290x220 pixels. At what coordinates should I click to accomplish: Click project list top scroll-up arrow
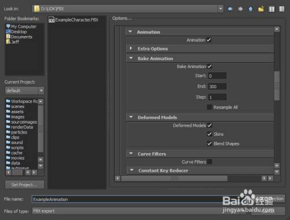coord(41,102)
